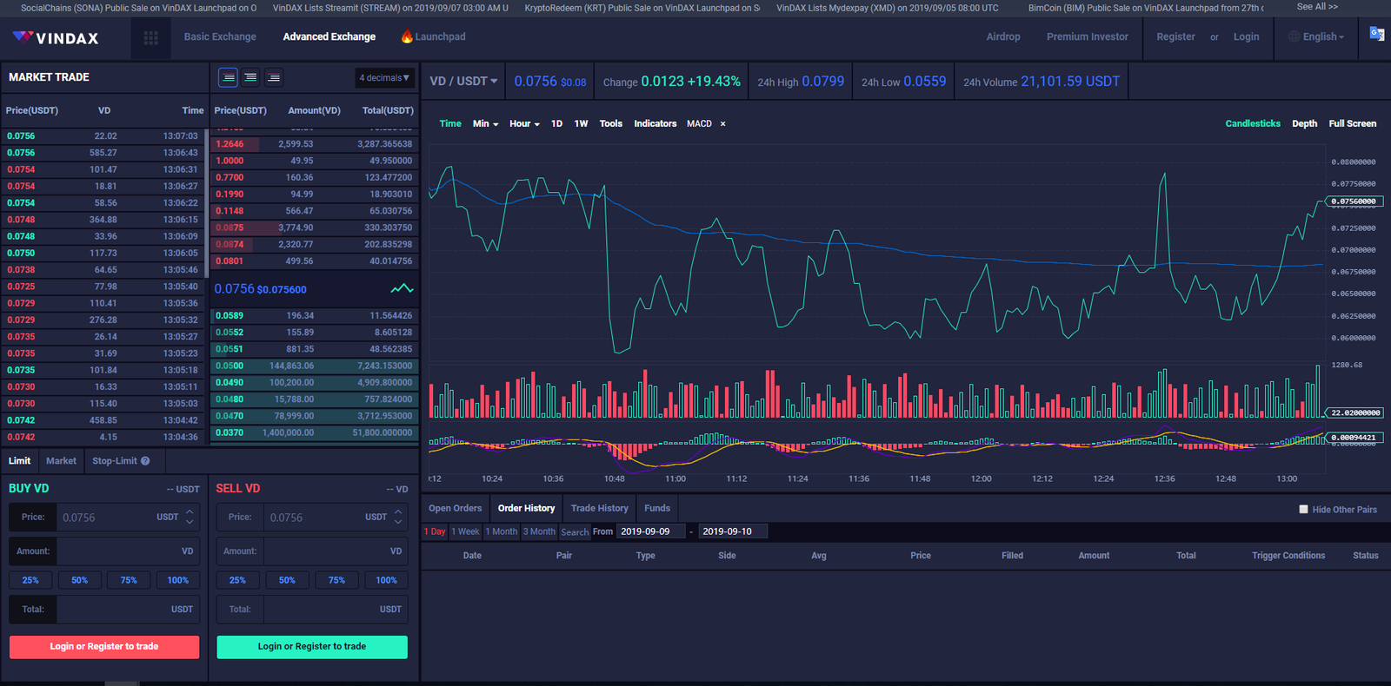The height and width of the screenshot is (686, 1391).
Task: Click the Google Translate icon
Action: tap(1376, 34)
